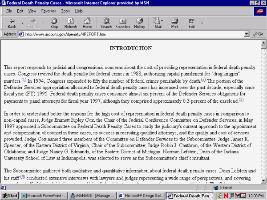The height and width of the screenshot is (200, 267).
Task: Show the Favorites pane
Action: 122,23
